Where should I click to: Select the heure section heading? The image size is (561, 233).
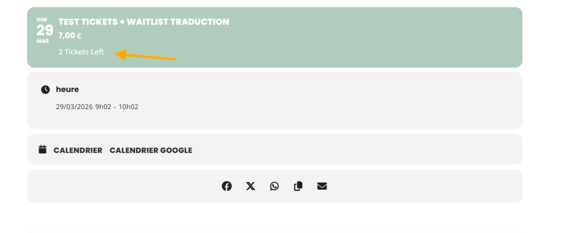click(x=67, y=90)
